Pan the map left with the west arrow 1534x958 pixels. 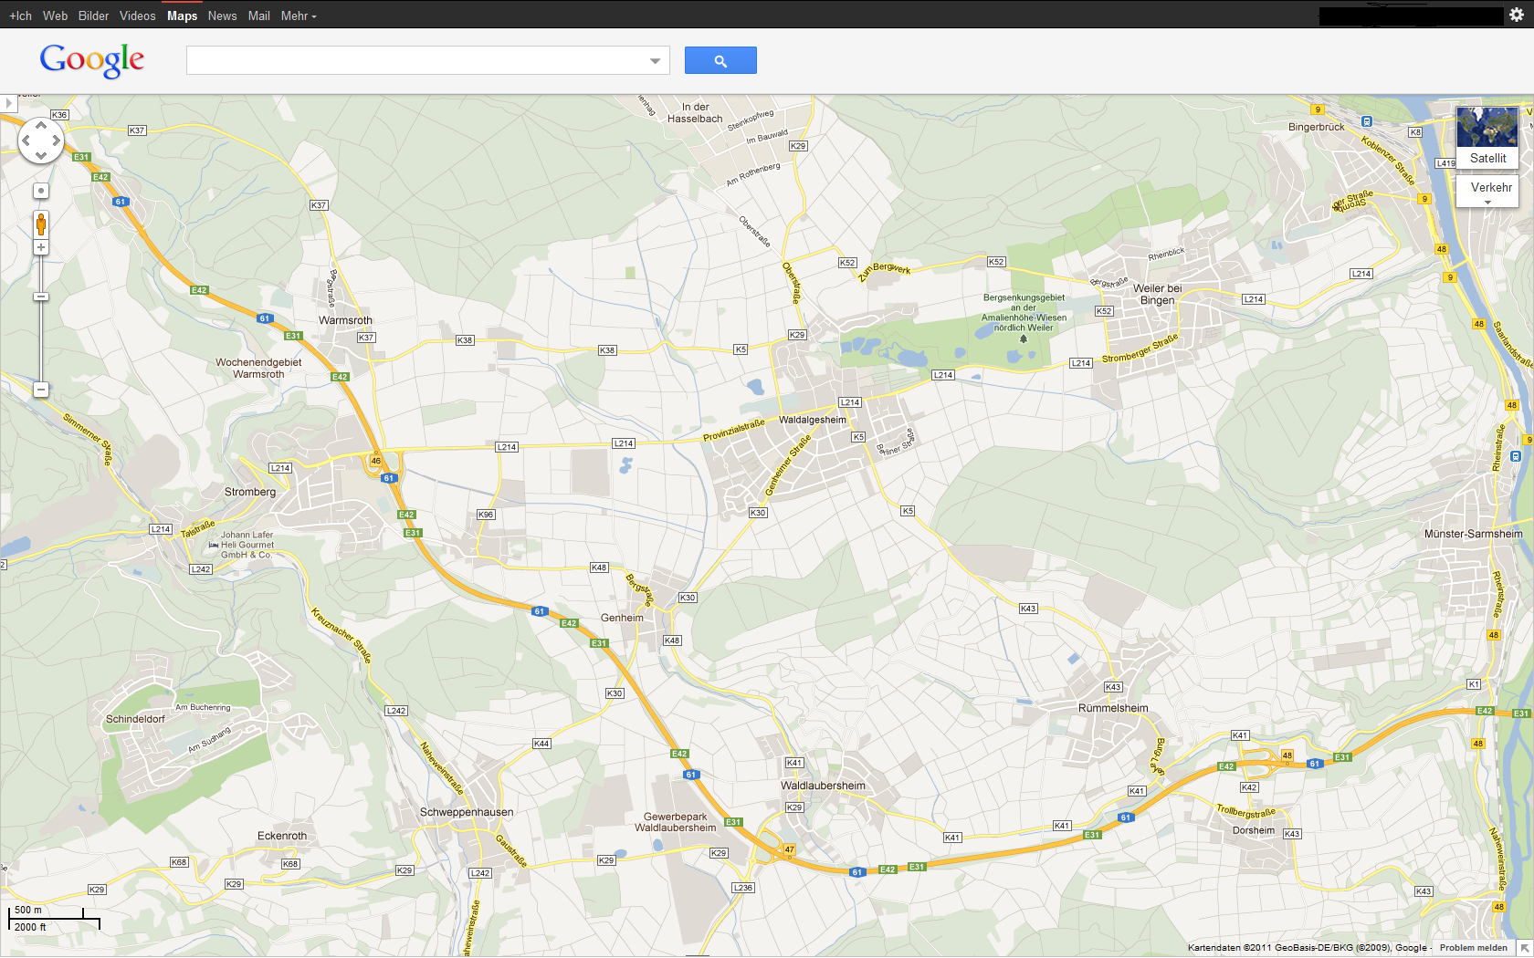(x=26, y=141)
